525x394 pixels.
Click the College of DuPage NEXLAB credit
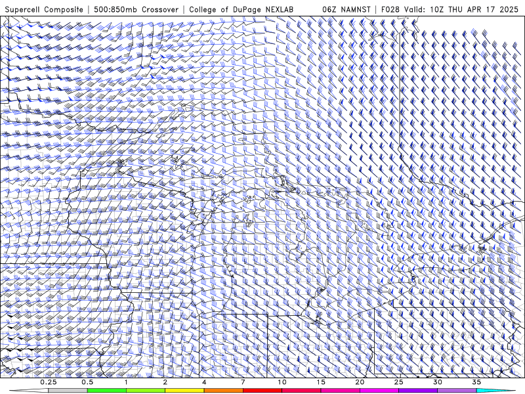[x=241, y=9]
